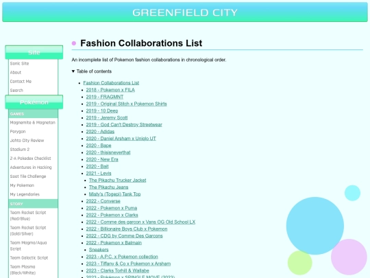Jump to The Pikachu Trucker Jacket
370x278 pixels.
[118, 180]
